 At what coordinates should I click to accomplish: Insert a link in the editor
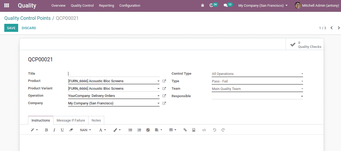[x=185, y=130]
